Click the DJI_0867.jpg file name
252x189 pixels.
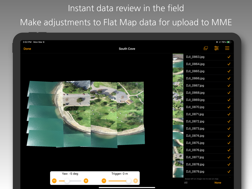tap(195, 85)
